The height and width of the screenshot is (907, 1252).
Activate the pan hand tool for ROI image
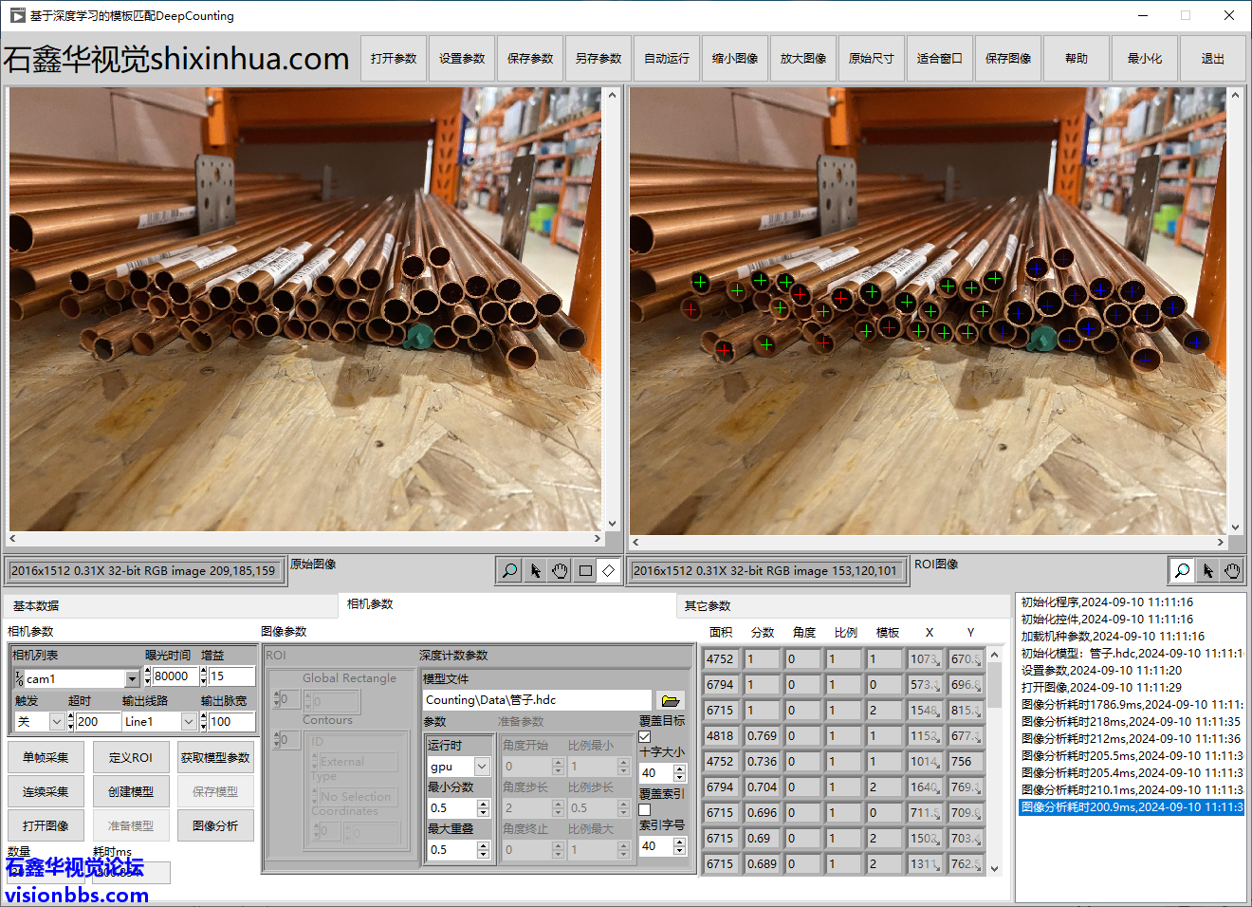click(x=1232, y=570)
